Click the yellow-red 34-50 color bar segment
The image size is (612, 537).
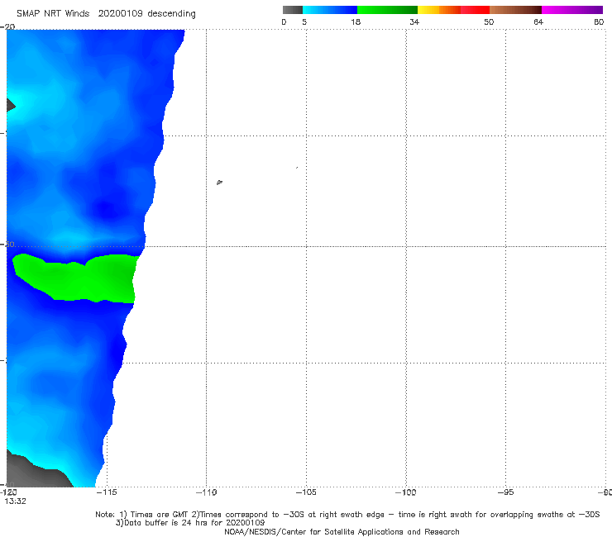[453, 10]
